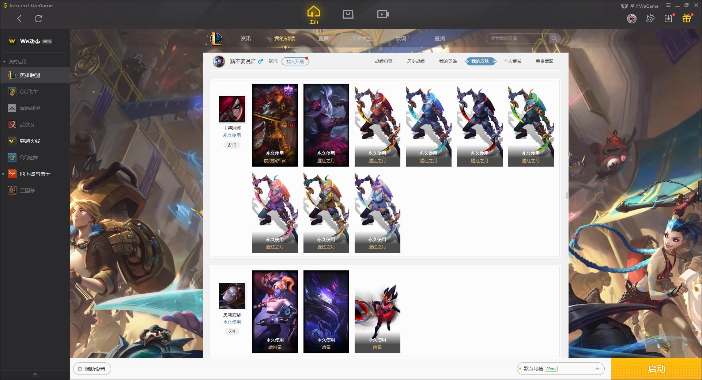
Task: Switch to the 发现 tab
Action: [x=401, y=38]
